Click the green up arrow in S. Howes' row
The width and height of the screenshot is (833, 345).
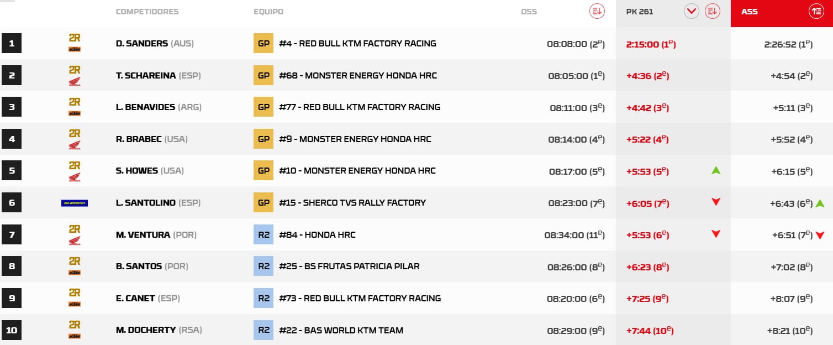pyautogui.click(x=716, y=171)
